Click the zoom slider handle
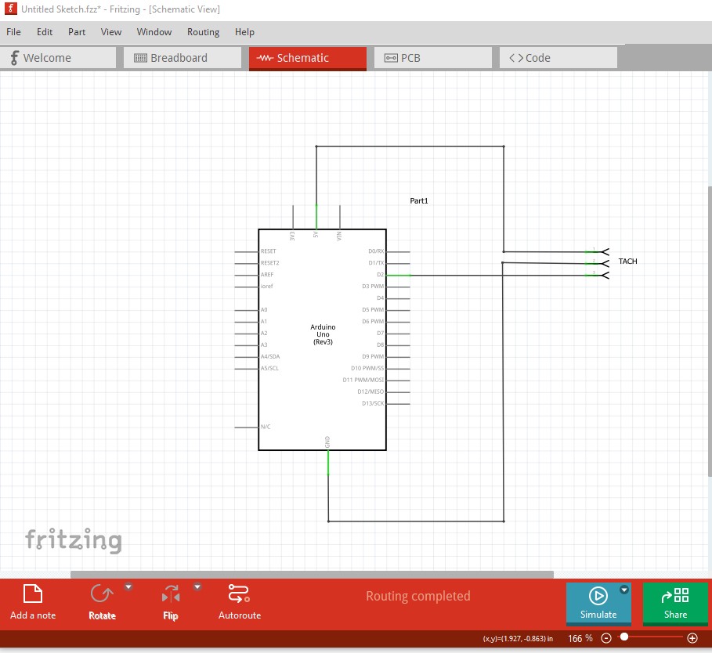The width and height of the screenshot is (712, 653). click(624, 637)
